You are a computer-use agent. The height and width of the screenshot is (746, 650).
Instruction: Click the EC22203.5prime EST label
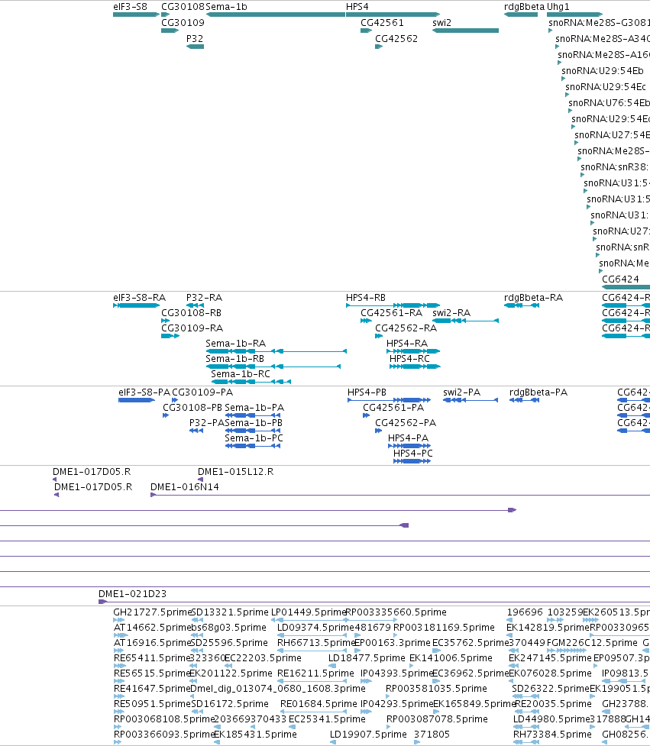(x=263, y=658)
